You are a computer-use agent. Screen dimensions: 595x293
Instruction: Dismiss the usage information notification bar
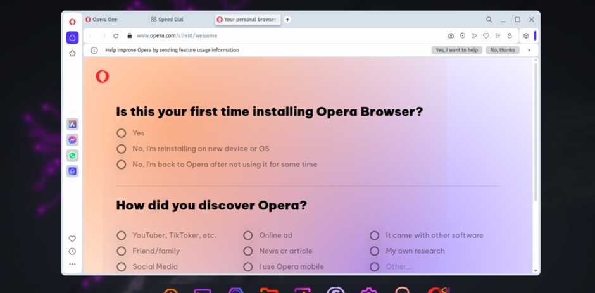coord(529,50)
